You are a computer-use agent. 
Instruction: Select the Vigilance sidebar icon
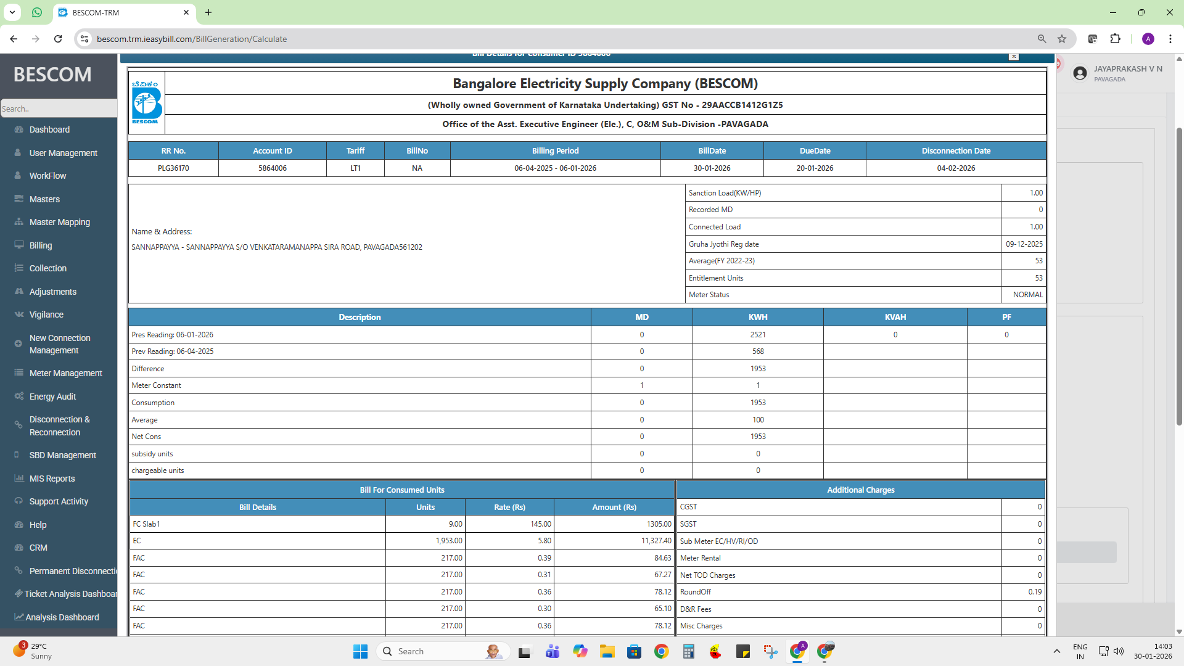(x=18, y=314)
